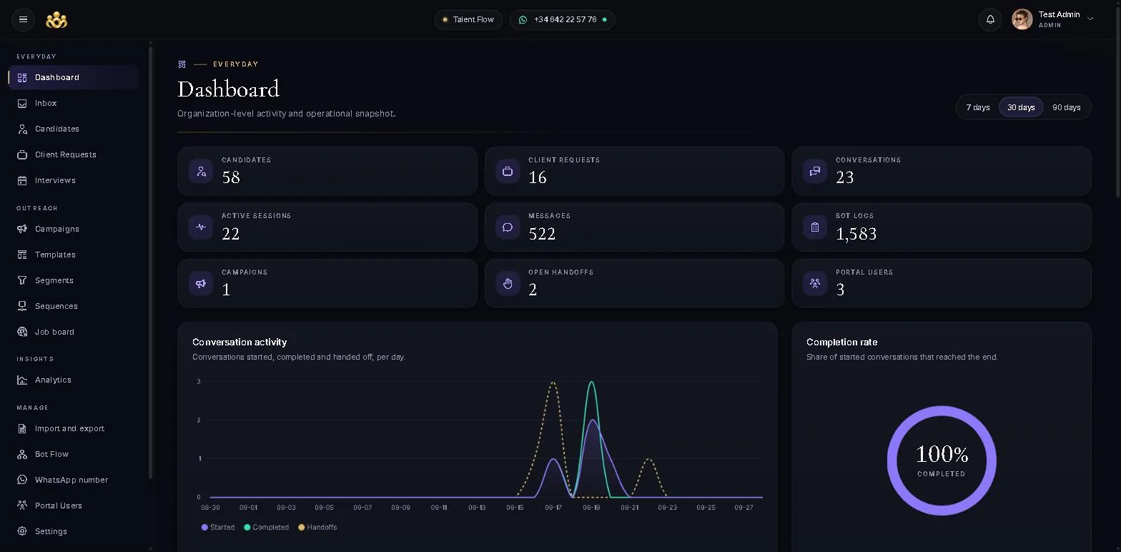Viewport: 1121px width, 552px height.
Task: Show the 7 days range
Action: tap(978, 107)
